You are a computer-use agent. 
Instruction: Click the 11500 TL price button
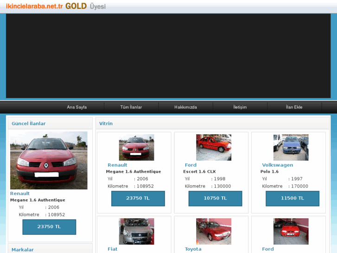(x=292, y=198)
